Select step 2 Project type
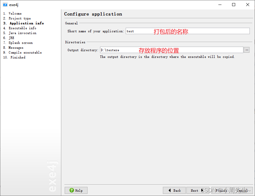This screenshot has width=255, height=196. coord(17,18)
